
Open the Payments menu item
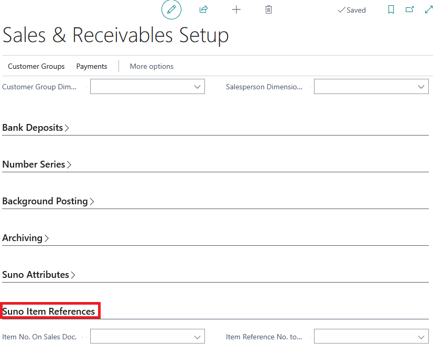[x=92, y=66]
